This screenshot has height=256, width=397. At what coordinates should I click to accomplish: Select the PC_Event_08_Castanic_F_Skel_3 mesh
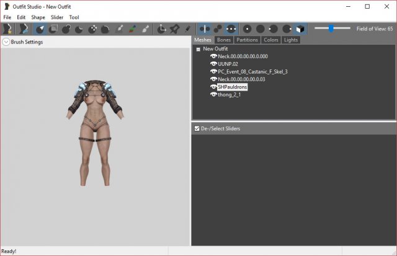(252, 72)
